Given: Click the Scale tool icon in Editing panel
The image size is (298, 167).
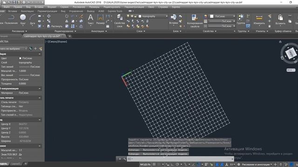Looking at the screenshot, I should 67,26.
